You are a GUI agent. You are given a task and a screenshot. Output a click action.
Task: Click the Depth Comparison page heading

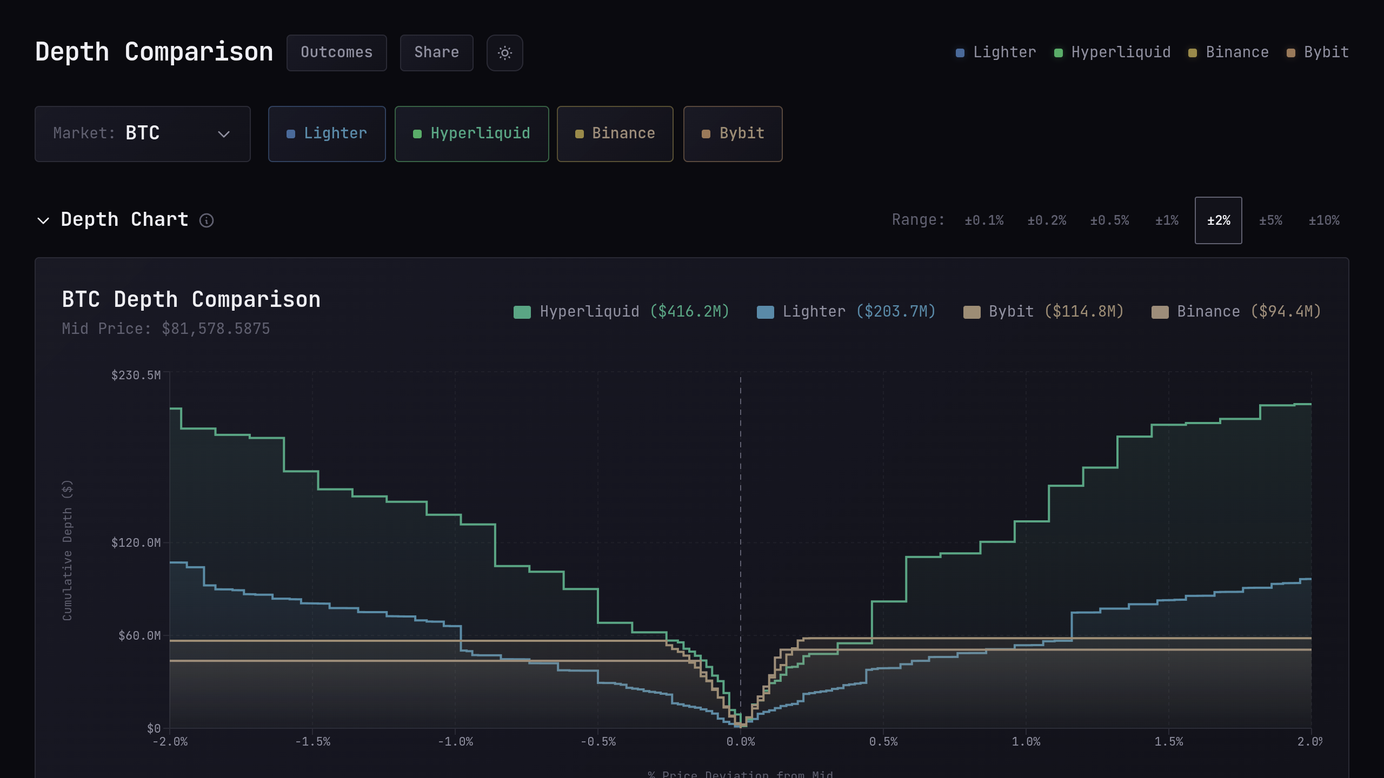(x=154, y=52)
